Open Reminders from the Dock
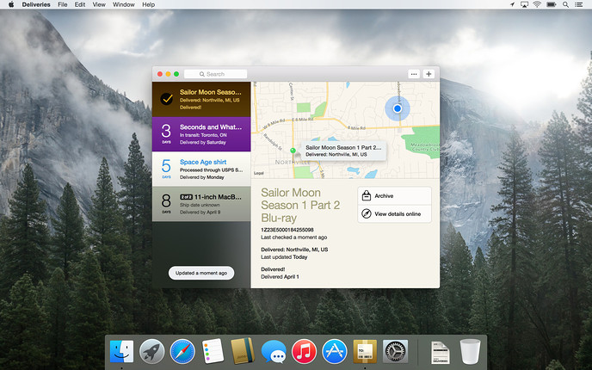The image size is (592, 370). (213, 351)
